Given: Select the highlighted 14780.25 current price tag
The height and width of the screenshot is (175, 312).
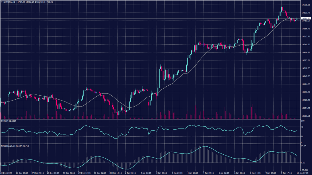Looking at the screenshot, I should point(304,19).
